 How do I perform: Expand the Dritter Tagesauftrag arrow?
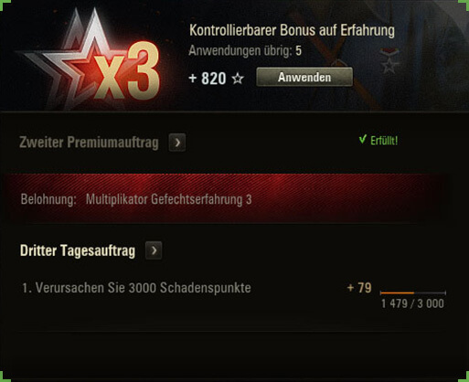click(x=154, y=250)
